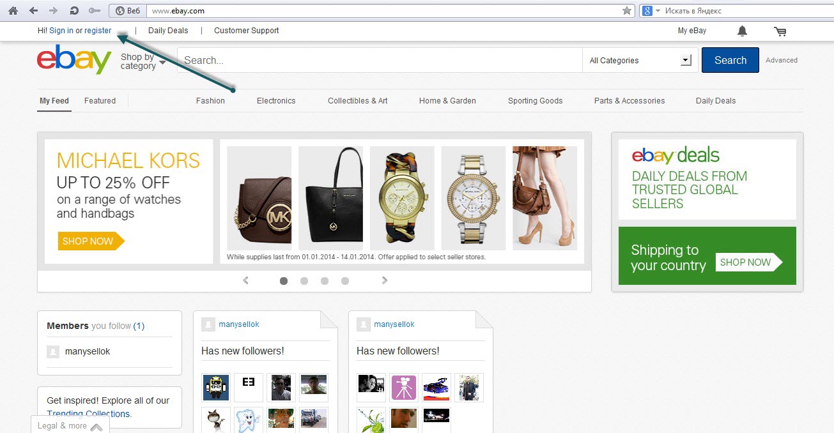Open Advanced search link

(x=782, y=60)
